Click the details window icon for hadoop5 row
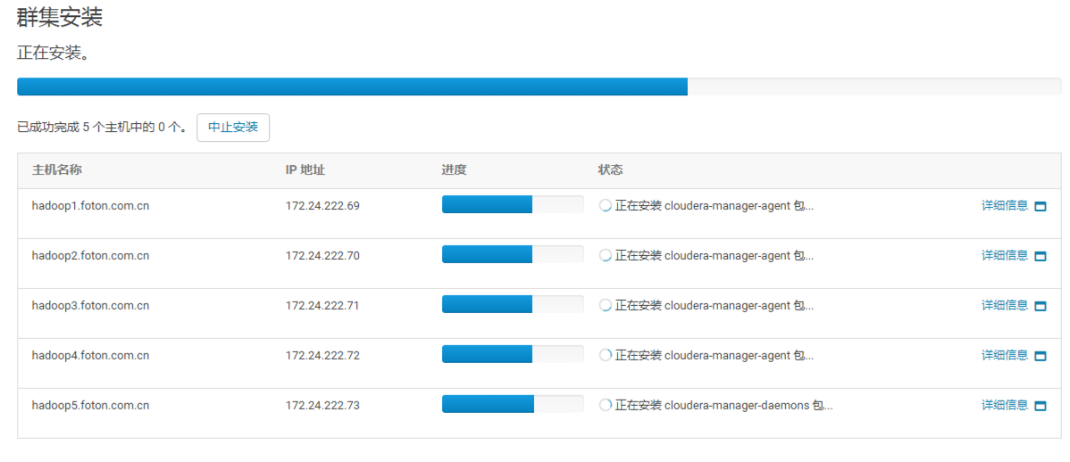Image resolution: width=1070 pixels, height=462 pixels. pos(1040,406)
